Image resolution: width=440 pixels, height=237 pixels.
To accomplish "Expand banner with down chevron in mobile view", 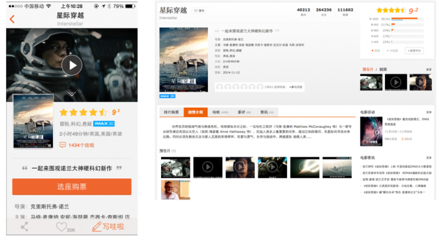I will (x=72, y=93).
